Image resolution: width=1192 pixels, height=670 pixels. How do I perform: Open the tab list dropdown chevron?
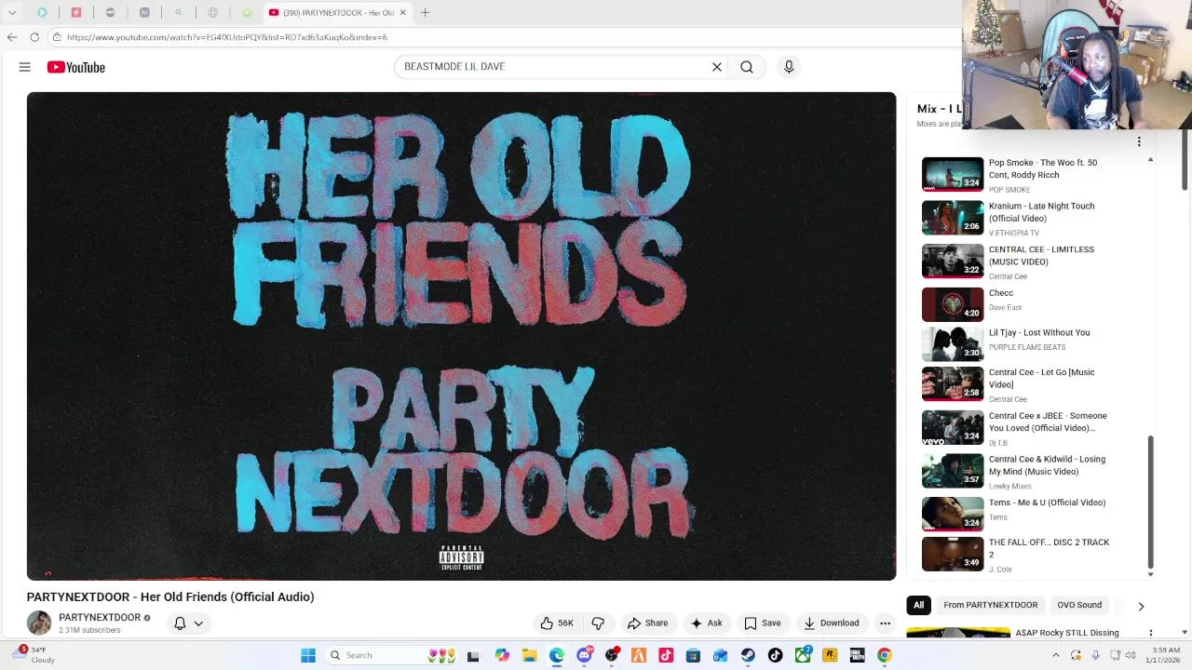click(x=12, y=13)
